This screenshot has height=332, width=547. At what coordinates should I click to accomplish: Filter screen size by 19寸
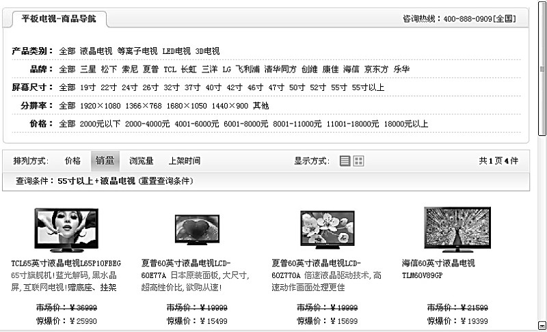click(88, 87)
